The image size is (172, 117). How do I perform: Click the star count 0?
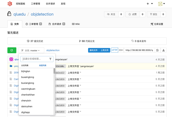coord(142,14)
